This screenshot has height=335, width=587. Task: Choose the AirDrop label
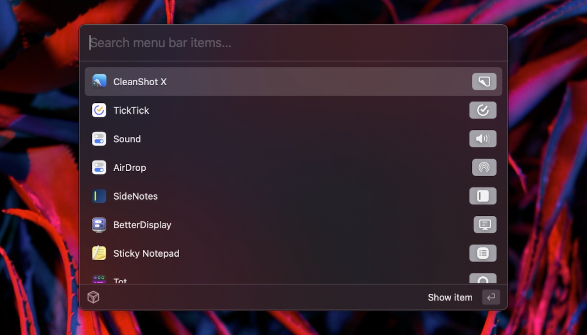point(130,167)
